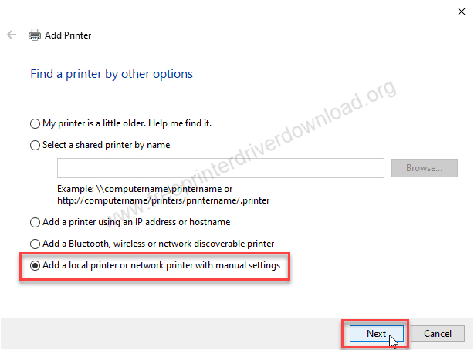Select the 'My printer is a little older' radio button
Viewport: 474px width, 350px height.
(35, 123)
